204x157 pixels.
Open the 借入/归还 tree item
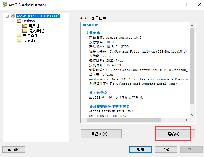tap(37, 31)
